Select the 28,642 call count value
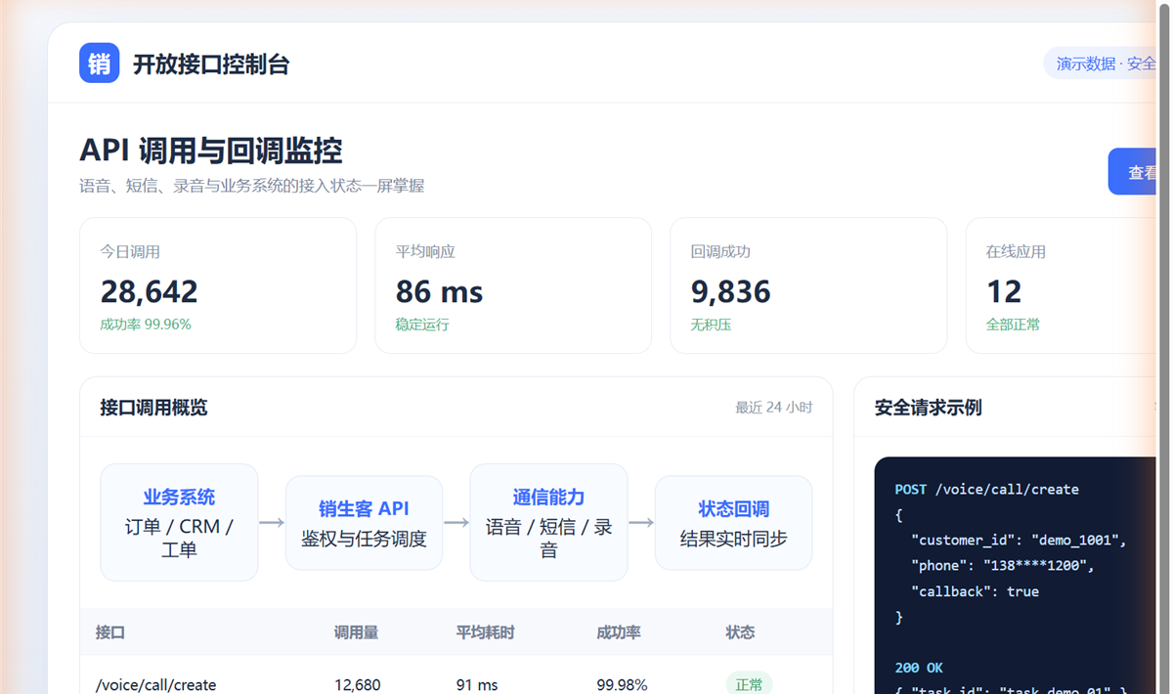1173x694 pixels. 149,291
